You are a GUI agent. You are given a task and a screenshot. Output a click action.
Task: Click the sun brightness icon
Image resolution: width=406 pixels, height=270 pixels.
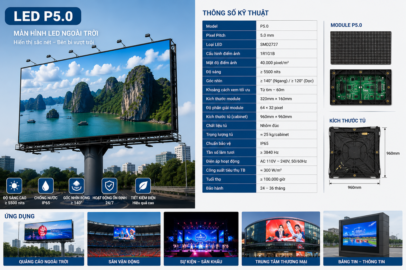tap(14, 186)
